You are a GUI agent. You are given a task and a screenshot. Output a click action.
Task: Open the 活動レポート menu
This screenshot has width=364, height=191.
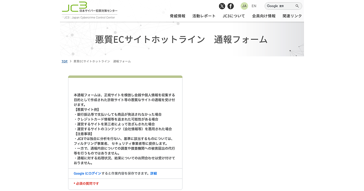(204, 16)
